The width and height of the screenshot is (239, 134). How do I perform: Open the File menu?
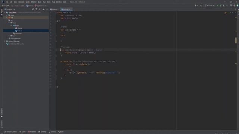(x=7, y=2)
